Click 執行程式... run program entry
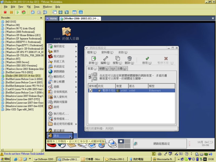The width and height of the screenshot is (216, 162). pyautogui.click(x=62, y=114)
